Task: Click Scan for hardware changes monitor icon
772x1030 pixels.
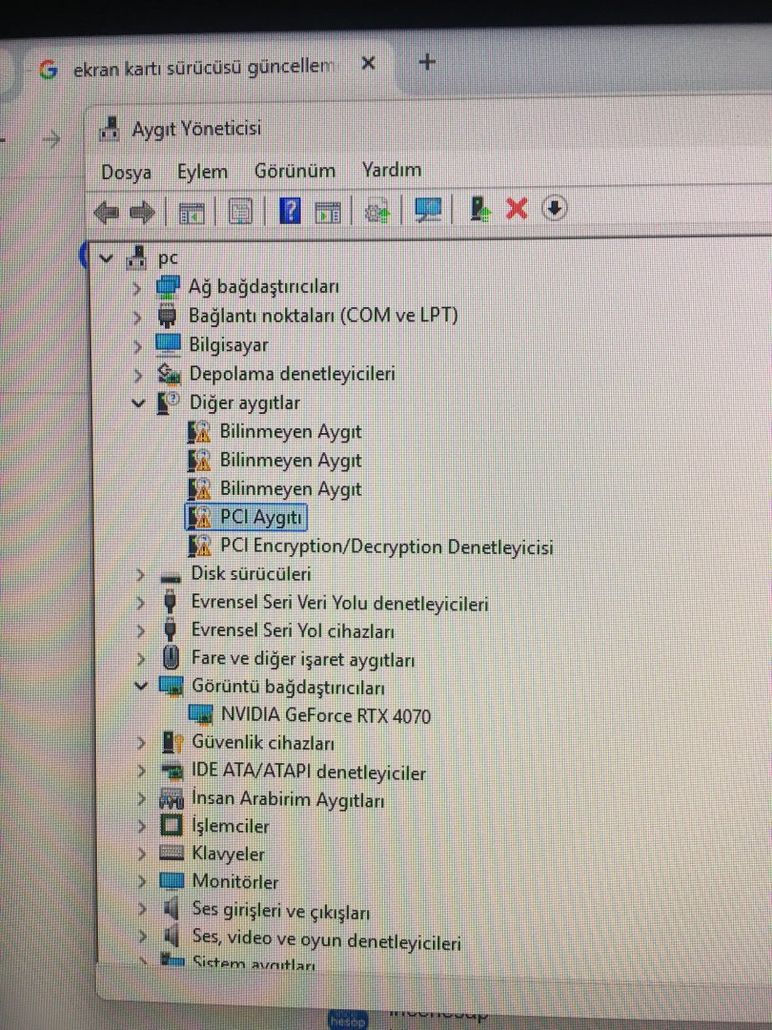Action: click(429, 211)
